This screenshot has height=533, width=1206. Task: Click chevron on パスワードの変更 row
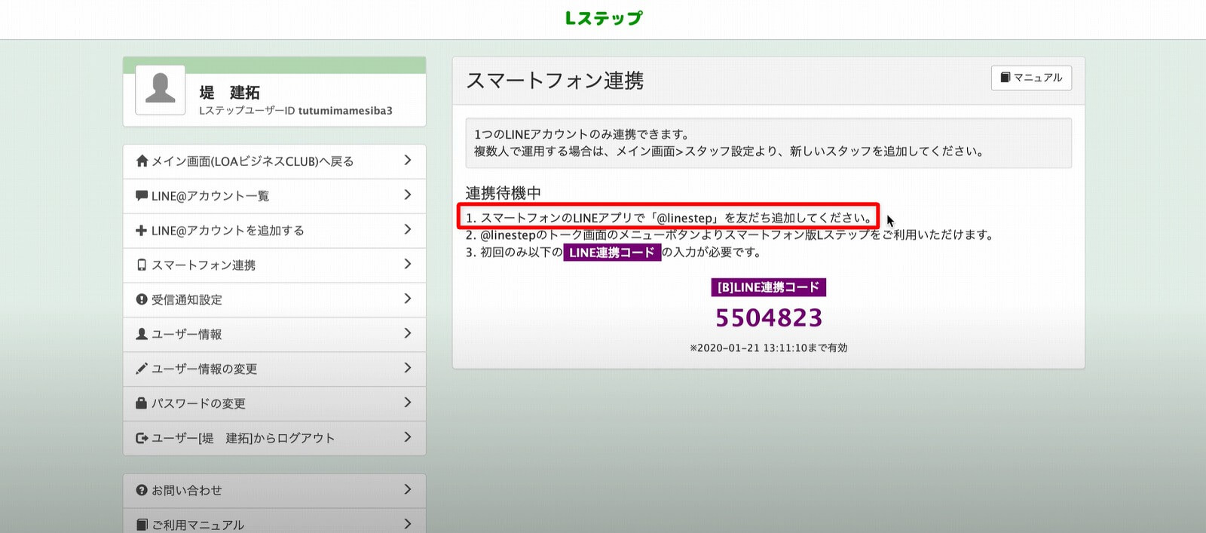(x=408, y=403)
